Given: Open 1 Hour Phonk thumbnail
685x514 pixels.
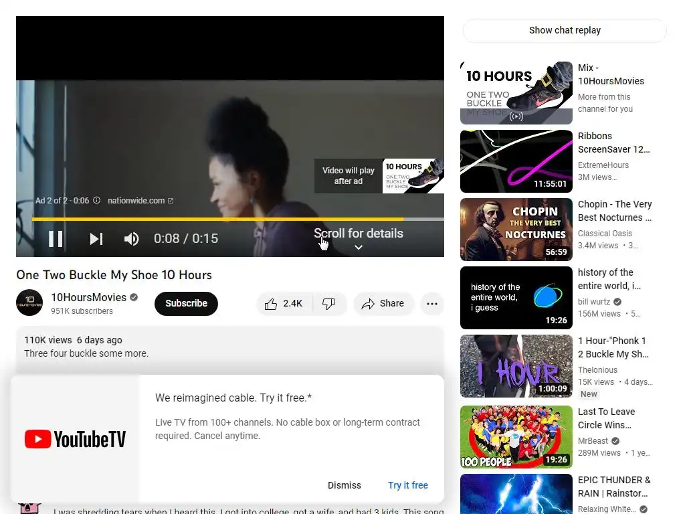Looking at the screenshot, I should tap(516, 366).
